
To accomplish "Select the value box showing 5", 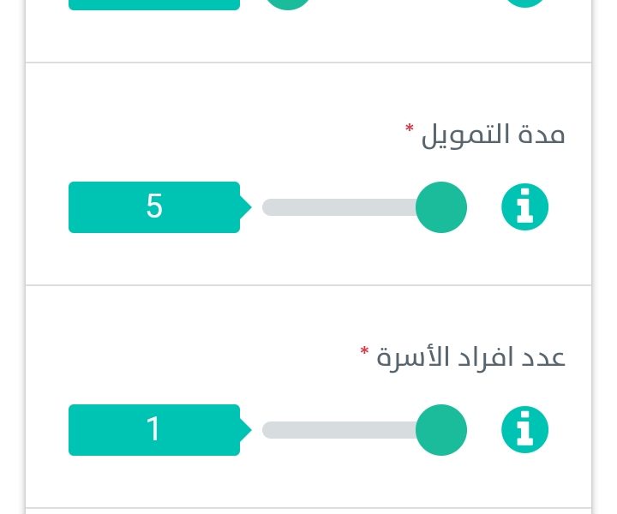I will click(154, 206).
